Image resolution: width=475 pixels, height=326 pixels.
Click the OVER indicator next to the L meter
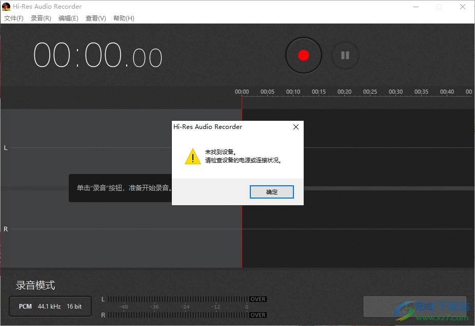258,299
